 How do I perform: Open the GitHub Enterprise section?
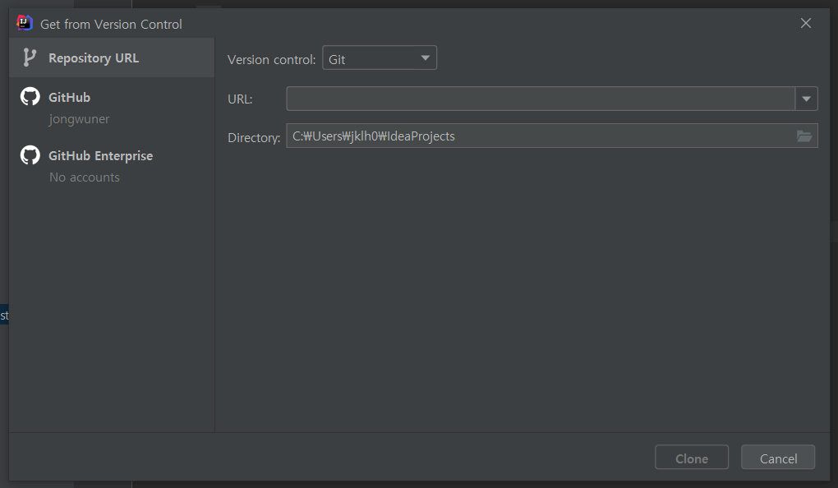100,156
